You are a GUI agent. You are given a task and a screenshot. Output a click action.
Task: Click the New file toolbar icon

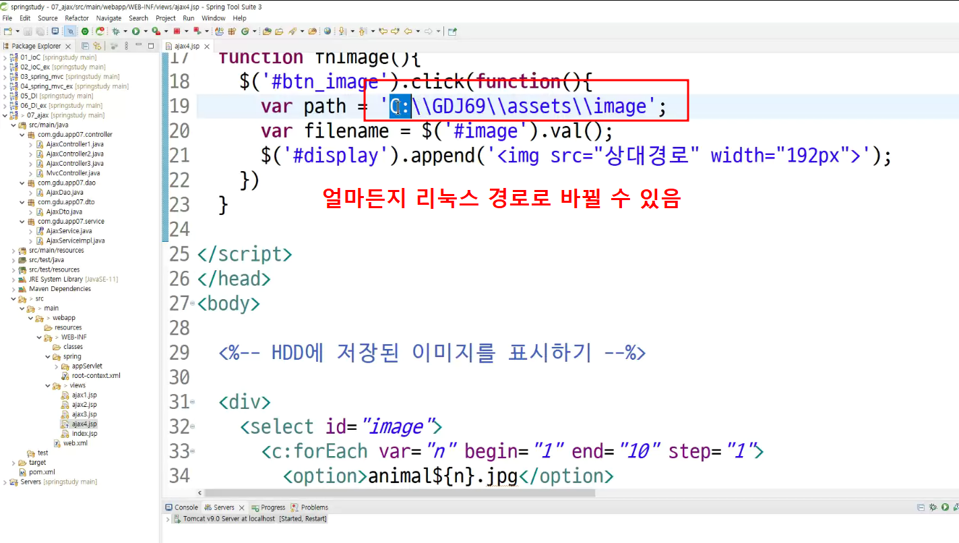point(7,31)
